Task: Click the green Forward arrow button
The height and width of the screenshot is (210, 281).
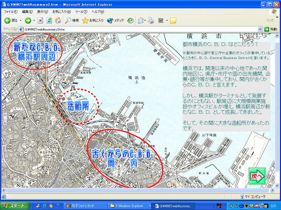Action: pos(28,21)
